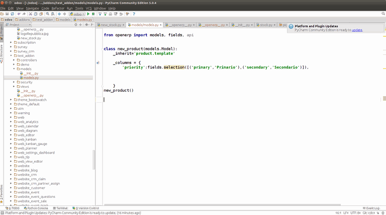The image size is (386, 215).
Task: Collapse the models folder
Action: pos(14,69)
